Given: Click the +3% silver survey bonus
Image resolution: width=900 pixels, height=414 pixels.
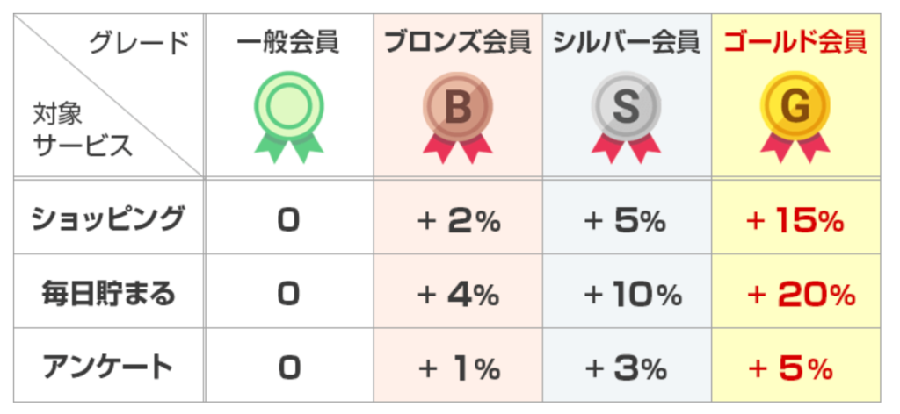Looking at the screenshot, I should pyautogui.click(x=625, y=370).
